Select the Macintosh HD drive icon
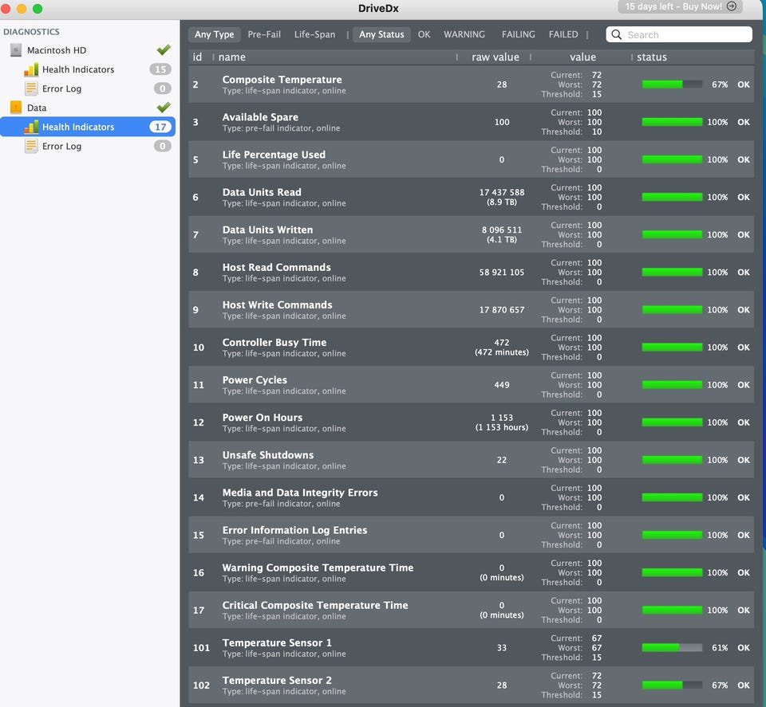Screen dimensions: 766x707 tap(16, 50)
